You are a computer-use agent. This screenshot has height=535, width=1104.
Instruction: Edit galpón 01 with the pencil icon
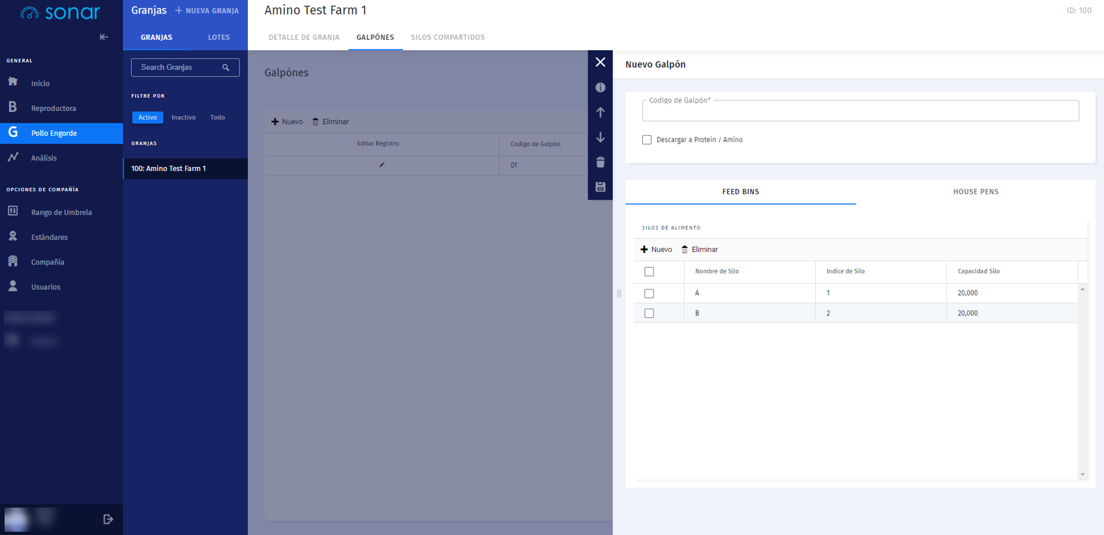tap(382, 164)
